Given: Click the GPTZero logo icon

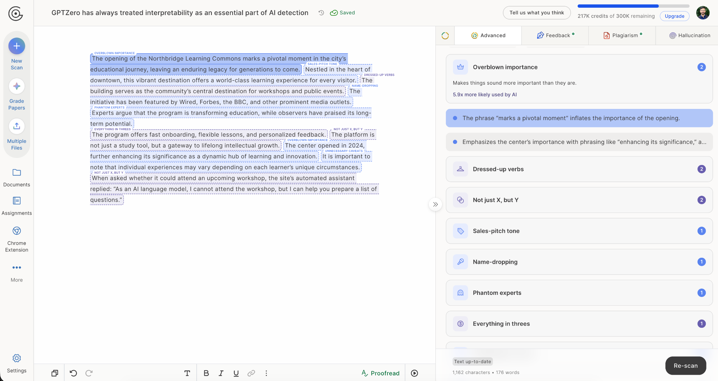Looking at the screenshot, I should coord(15,14).
